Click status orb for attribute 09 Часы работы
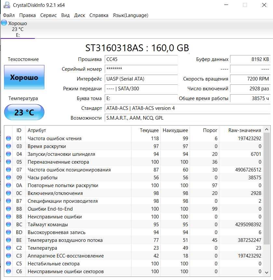The width and height of the screenshot is (273, 280). click(x=8, y=177)
